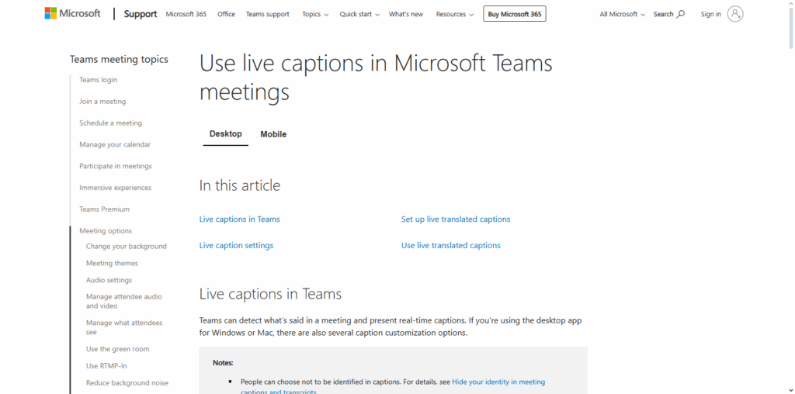Expand the Quick start dropdown
This screenshot has width=795, height=394.
click(x=359, y=14)
